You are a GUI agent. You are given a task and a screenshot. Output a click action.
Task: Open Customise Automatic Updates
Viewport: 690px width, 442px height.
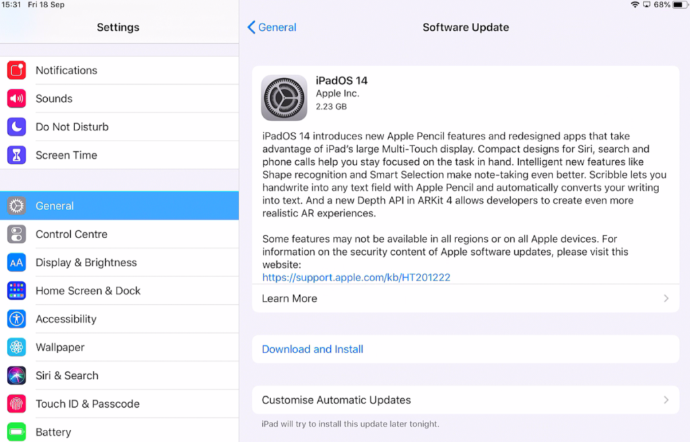[466, 400]
